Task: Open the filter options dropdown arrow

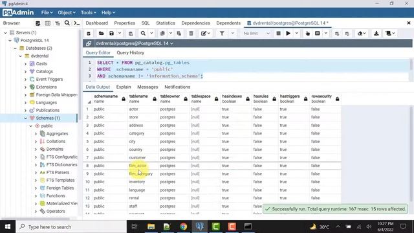Action: [233, 33]
